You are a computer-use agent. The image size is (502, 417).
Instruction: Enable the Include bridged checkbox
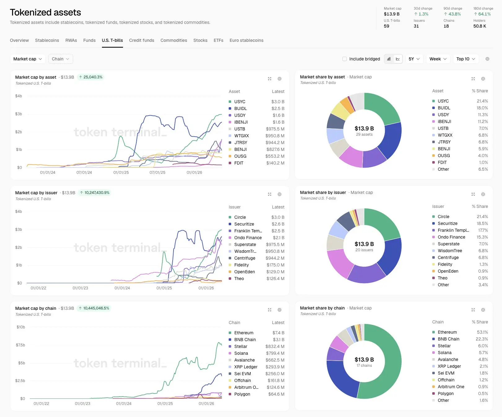345,59
